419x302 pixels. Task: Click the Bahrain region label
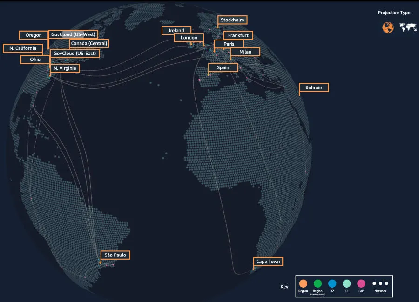(x=314, y=87)
